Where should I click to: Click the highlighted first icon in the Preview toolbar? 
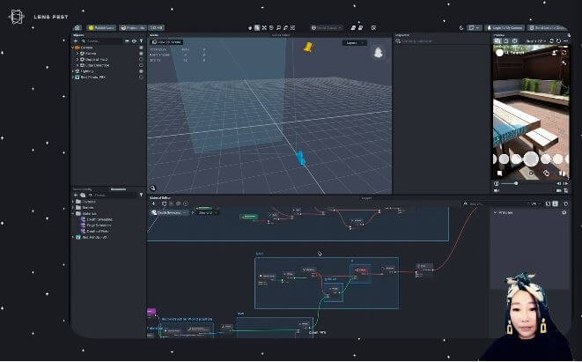tap(497, 41)
